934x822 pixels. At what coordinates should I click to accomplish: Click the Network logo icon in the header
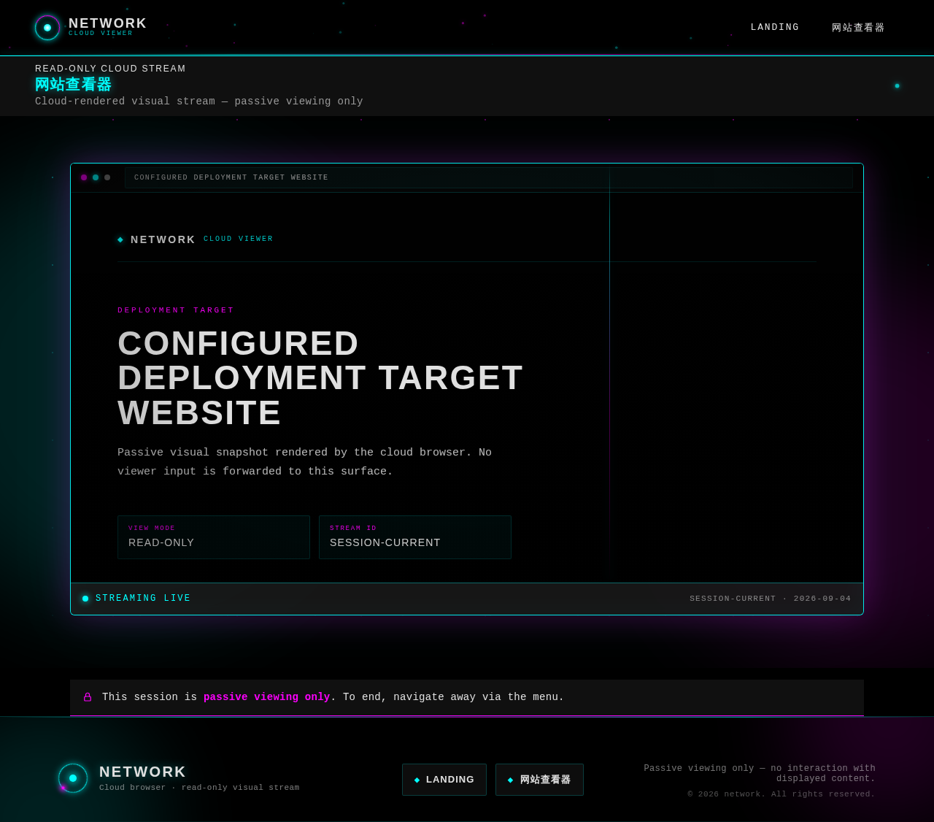click(47, 28)
